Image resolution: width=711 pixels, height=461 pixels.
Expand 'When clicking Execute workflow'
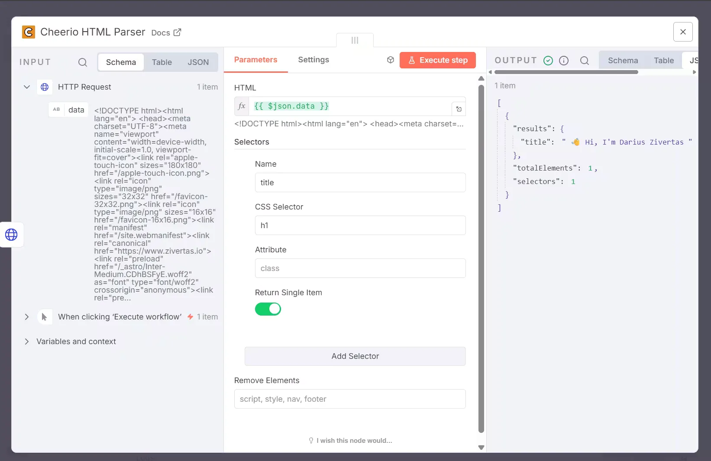pyautogui.click(x=26, y=316)
